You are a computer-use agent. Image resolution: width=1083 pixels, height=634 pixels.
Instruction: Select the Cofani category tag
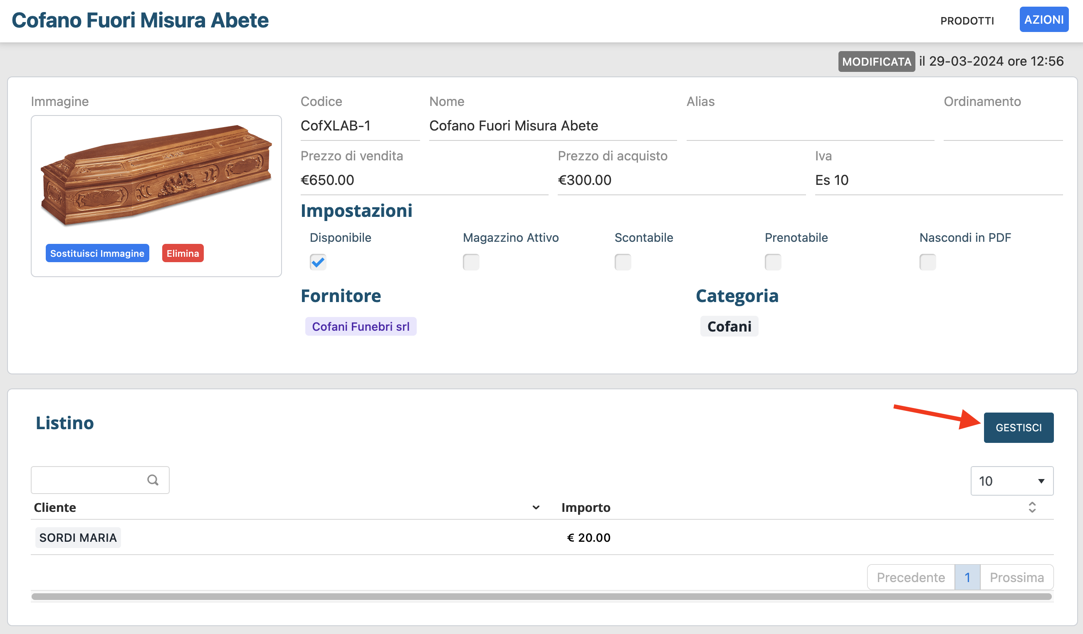pyautogui.click(x=729, y=327)
